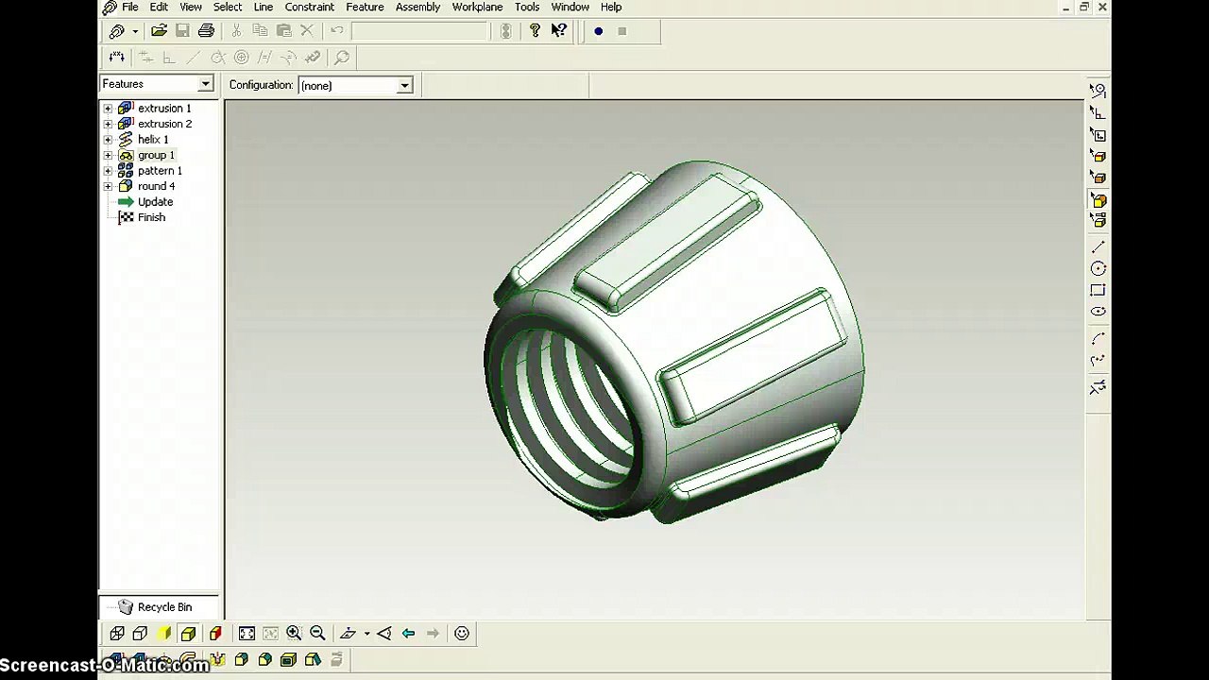Open the Constraint menu
Screen dimensions: 1209x680
click(x=310, y=7)
